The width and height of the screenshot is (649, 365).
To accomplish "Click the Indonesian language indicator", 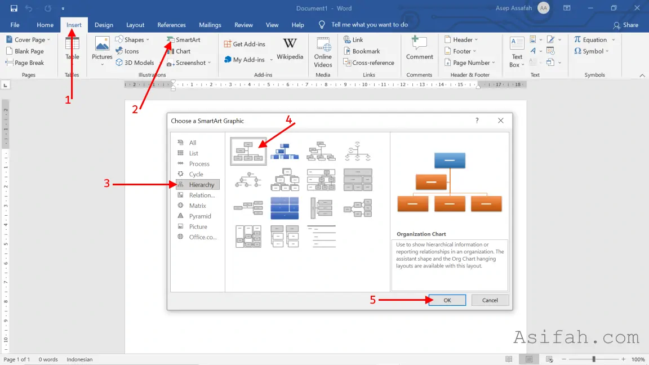I will click(x=79, y=359).
